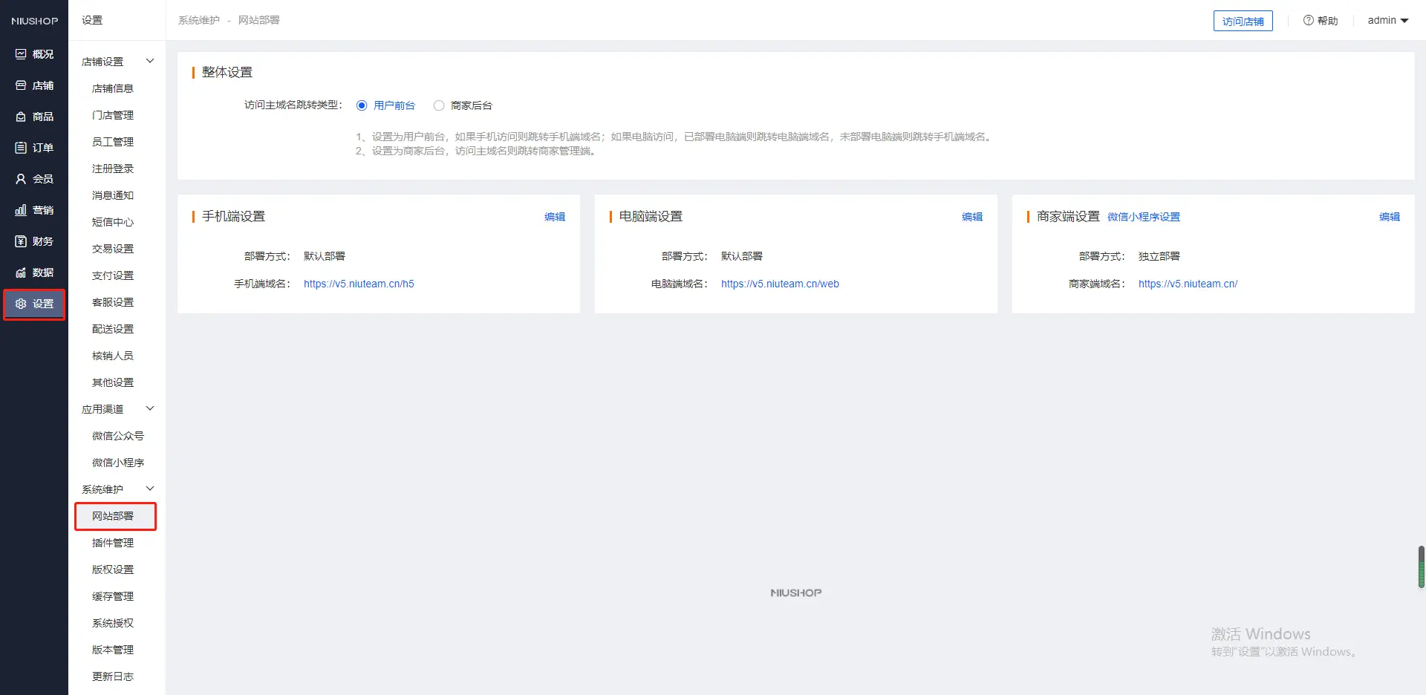Viewport: 1426px width, 695px height.
Task: Open the 微信小程序设置 link
Action: (1143, 217)
